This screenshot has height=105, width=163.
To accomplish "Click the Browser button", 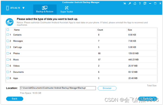I will pyautogui.click(x=107, y=88).
